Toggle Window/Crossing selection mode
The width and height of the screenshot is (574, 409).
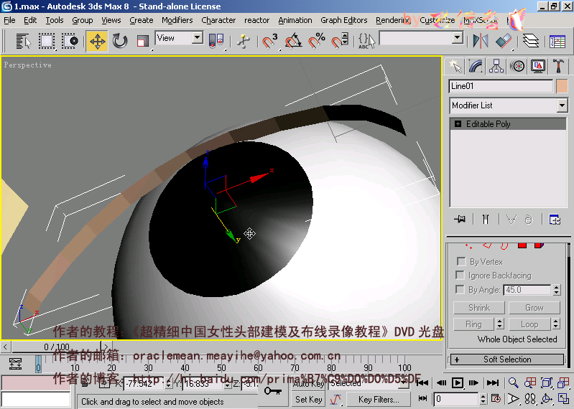(70, 41)
